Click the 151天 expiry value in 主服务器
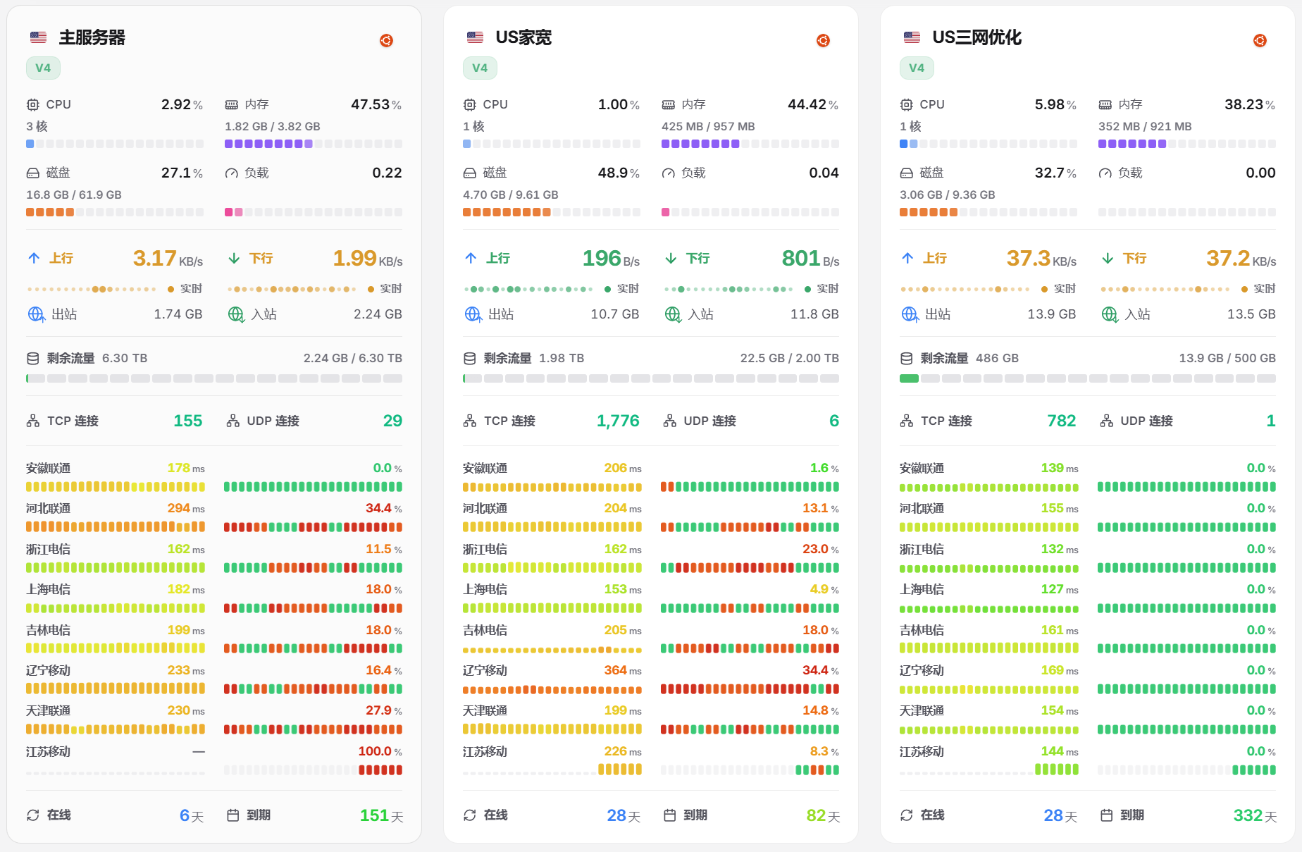The image size is (1302, 852). coord(382,815)
